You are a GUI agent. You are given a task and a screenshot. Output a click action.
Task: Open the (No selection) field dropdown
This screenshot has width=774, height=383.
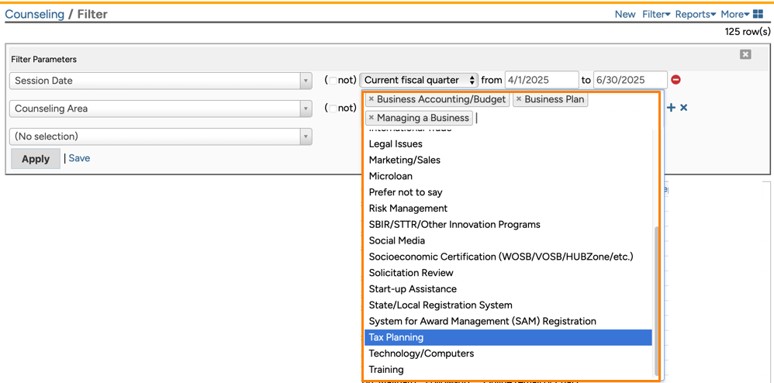click(x=306, y=136)
